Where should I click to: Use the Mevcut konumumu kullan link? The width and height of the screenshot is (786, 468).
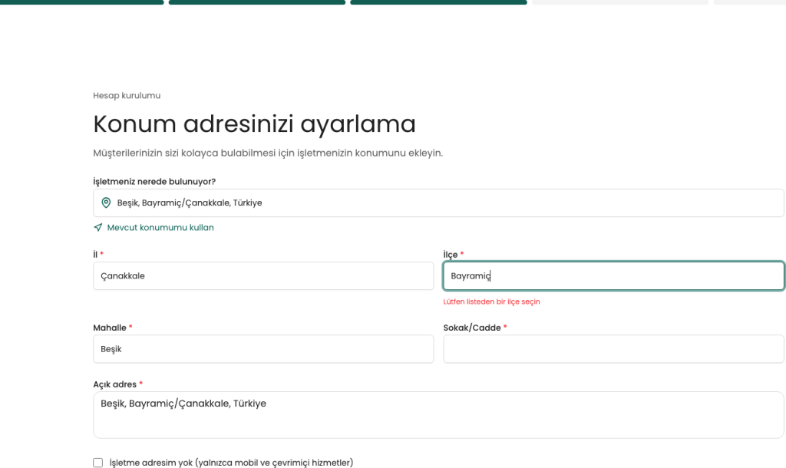(160, 228)
